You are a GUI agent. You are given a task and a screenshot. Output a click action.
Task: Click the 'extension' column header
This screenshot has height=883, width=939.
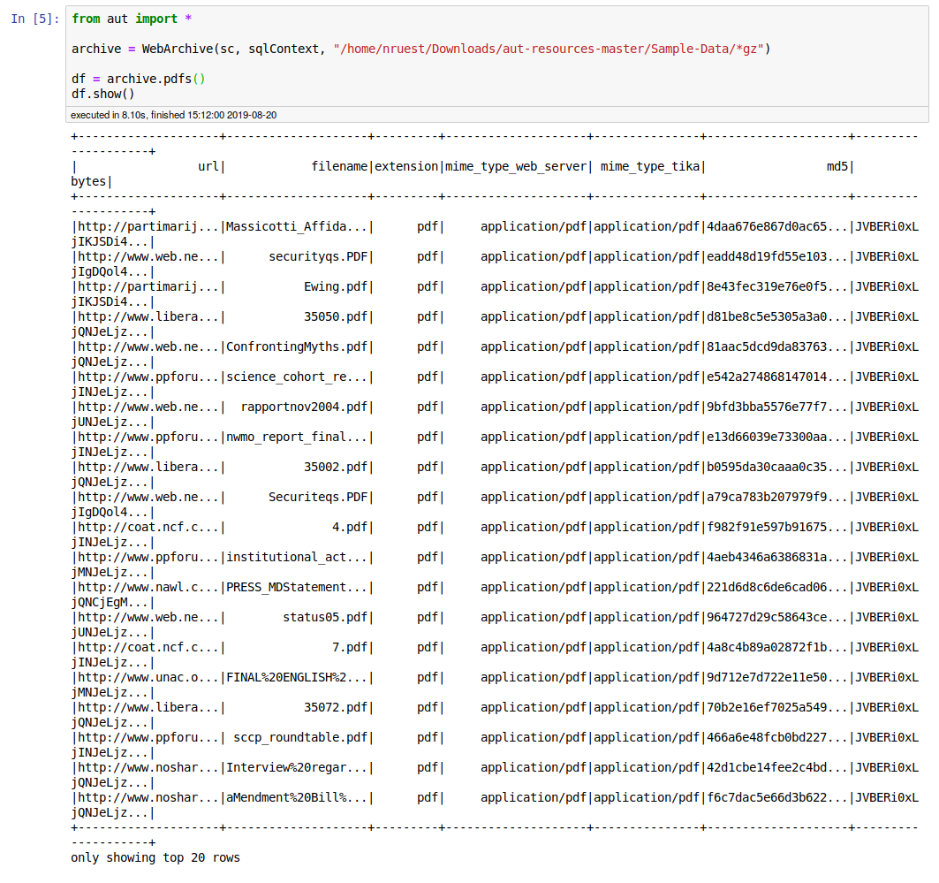point(406,166)
